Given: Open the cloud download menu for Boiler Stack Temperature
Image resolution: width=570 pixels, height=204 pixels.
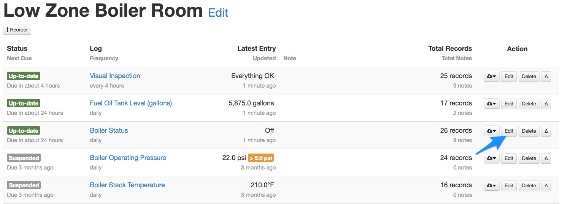Looking at the screenshot, I should click(x=491, y=186).
